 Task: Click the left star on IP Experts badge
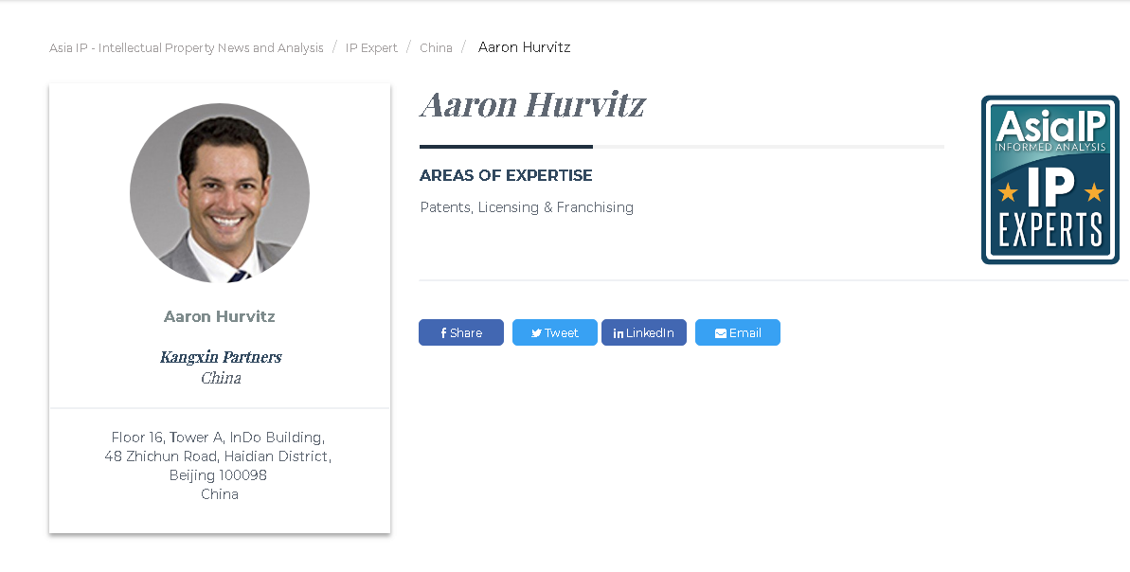[x=1008, y=192]
